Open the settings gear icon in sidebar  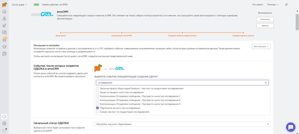tap(4, 123)
